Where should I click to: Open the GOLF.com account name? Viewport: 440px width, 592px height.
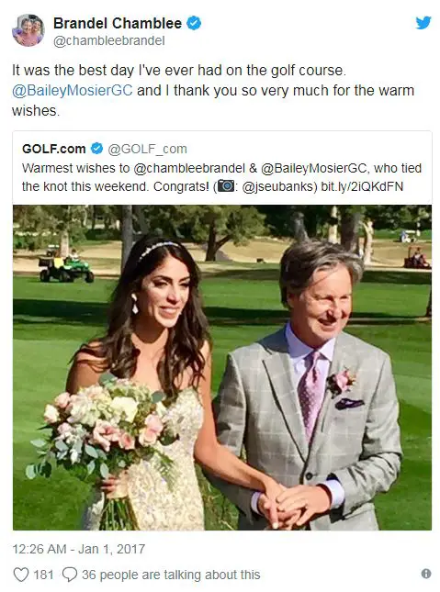pyautogui.click(x=54, y=149)
